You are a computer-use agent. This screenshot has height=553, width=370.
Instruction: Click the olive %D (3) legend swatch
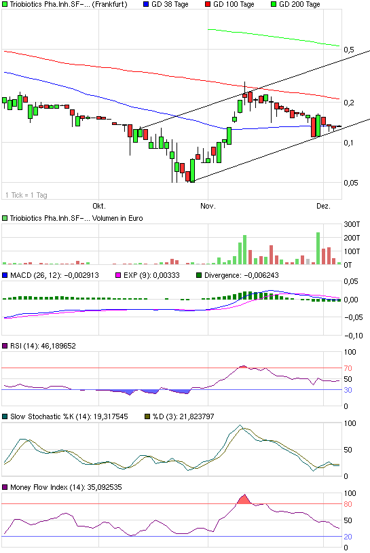pos(147,416)
